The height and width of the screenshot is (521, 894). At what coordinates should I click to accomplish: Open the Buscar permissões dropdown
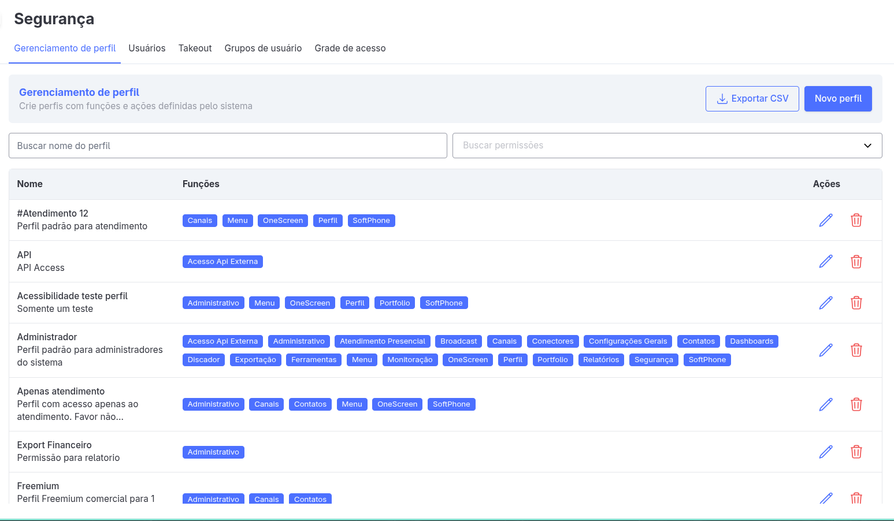click(x=653, y=146)
